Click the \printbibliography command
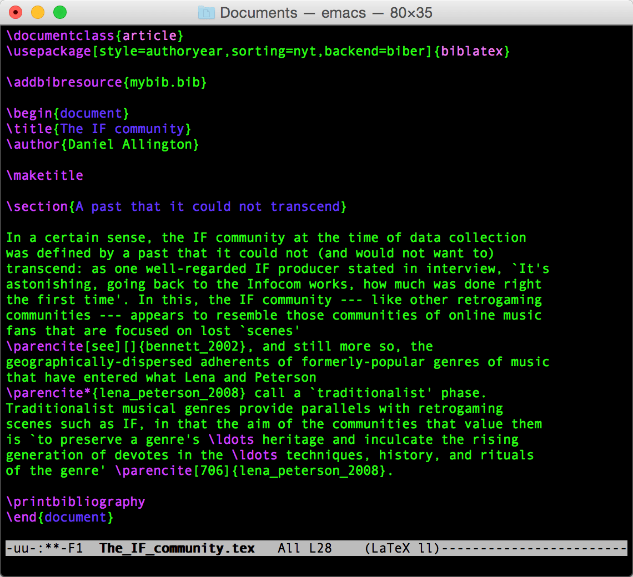Screen dimensions: 633x577 76,502
